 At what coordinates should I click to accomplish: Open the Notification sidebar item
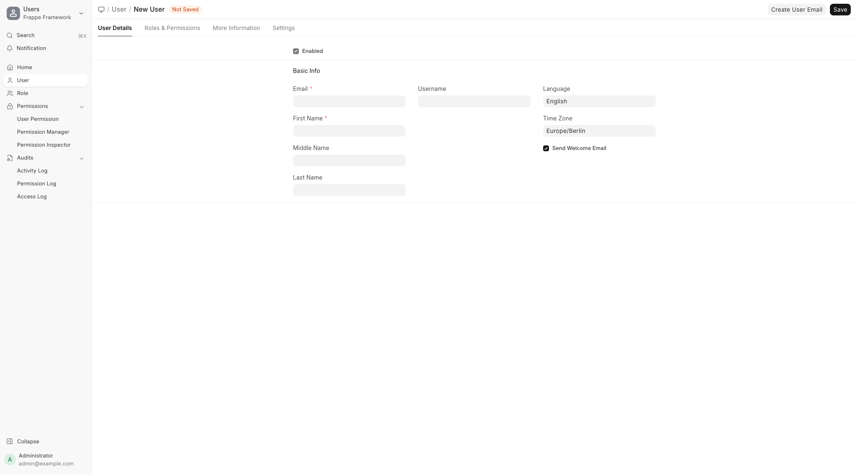[x=46, y=48]
